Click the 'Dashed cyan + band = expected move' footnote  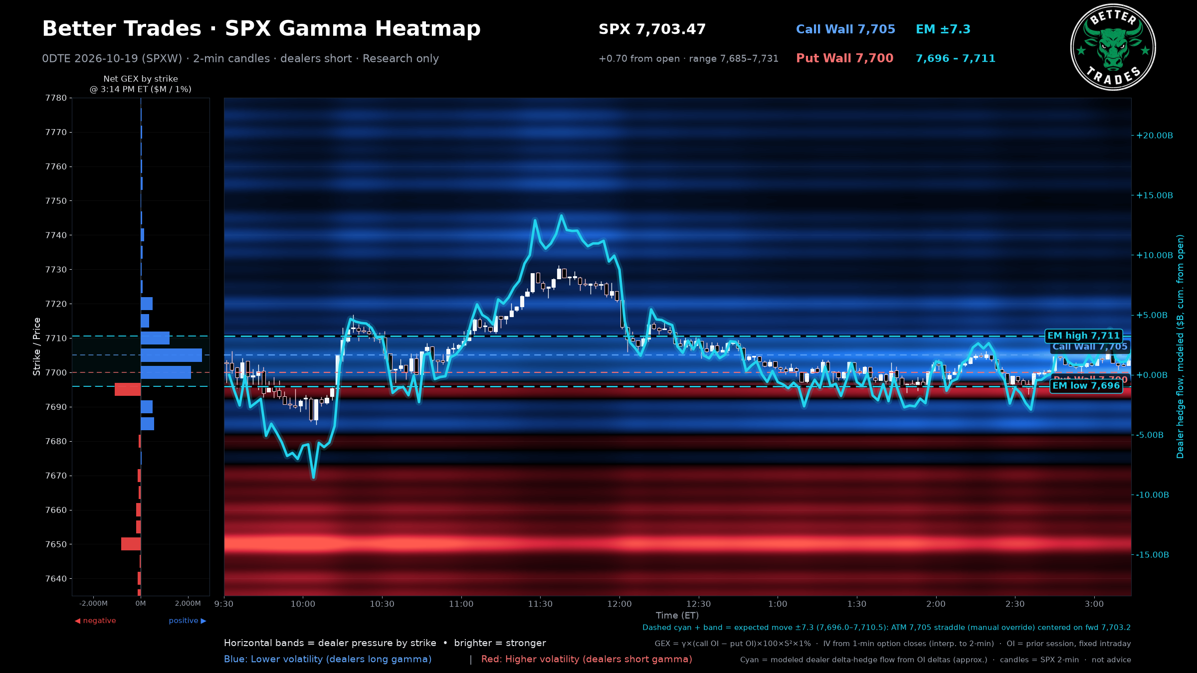click(887, 628)
